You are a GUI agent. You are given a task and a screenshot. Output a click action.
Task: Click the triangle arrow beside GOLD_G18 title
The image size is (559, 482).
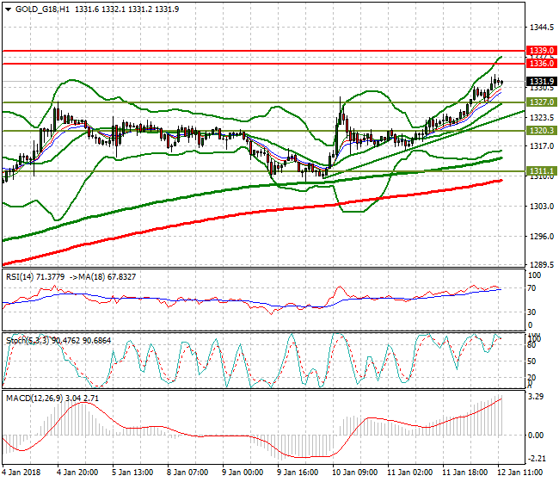click(x=8, y=9)
